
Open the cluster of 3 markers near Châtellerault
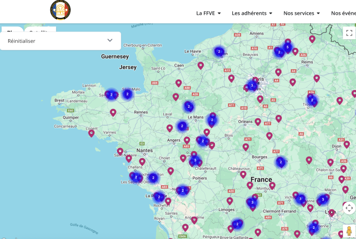point(195,160)
